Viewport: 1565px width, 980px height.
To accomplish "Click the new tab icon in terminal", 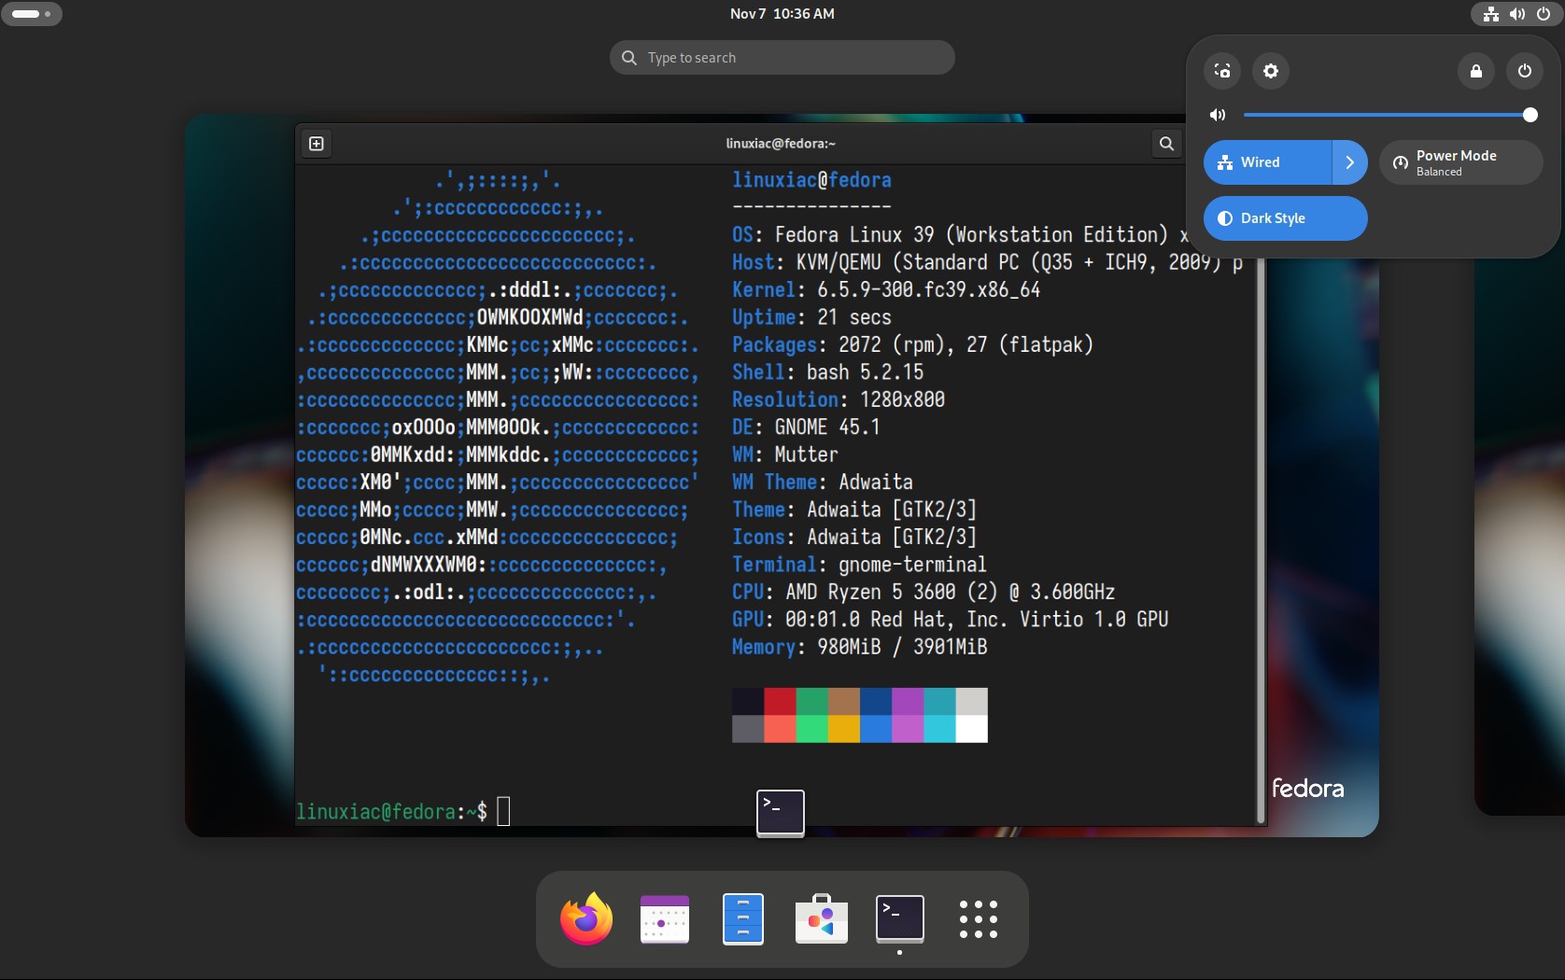I will coord(317,144).
